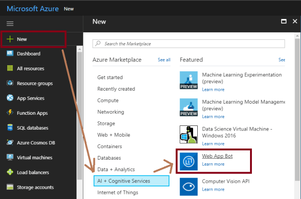
Task: Click the green plus New icon
Action: tap(10, 39)
